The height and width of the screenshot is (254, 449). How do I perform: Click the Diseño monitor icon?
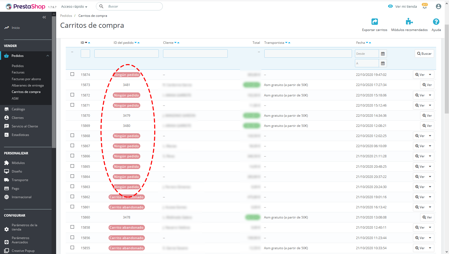pyautogui.click(x=7, y=171)
